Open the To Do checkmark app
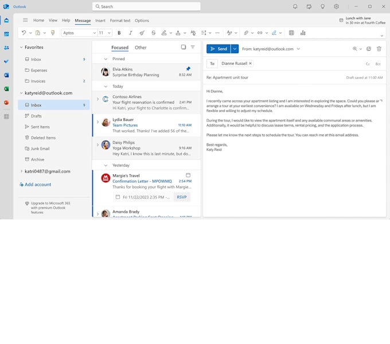The image size is (390, 344). point(6,61)
